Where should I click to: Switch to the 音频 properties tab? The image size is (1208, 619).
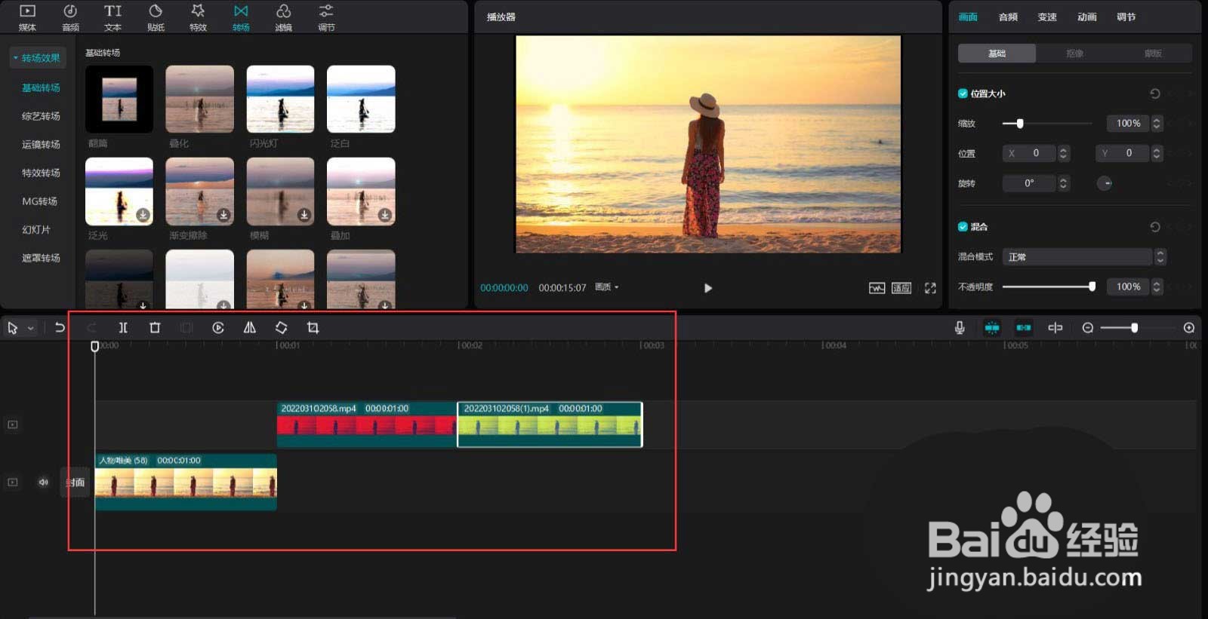pos(1008,17)
